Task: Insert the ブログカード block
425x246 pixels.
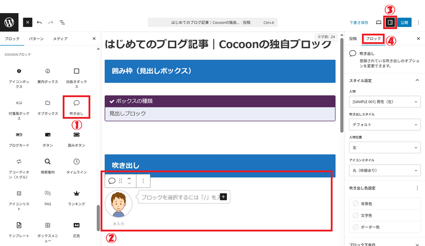Action: [x=19, y=138]
